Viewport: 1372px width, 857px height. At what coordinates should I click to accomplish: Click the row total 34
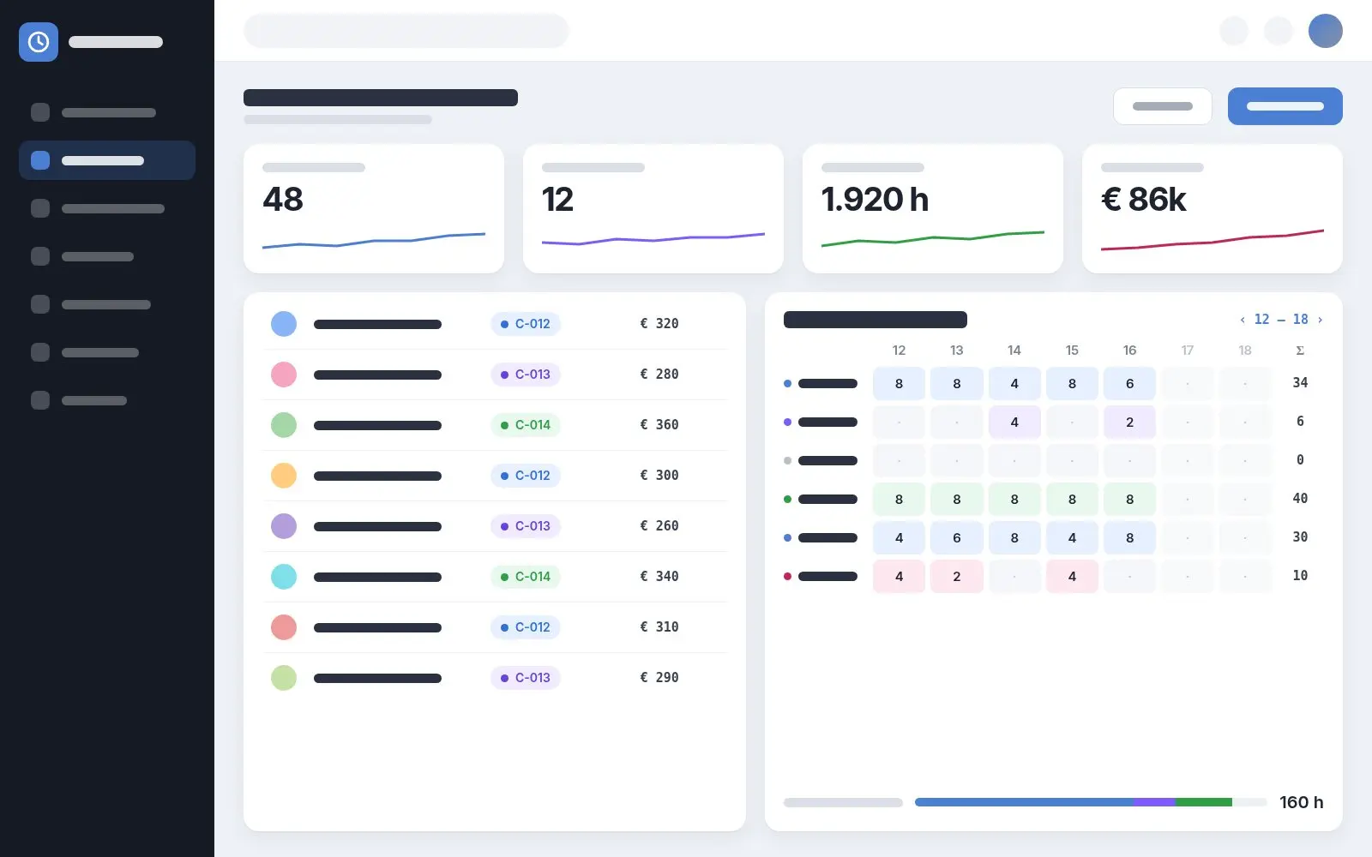coord(1300,383)
